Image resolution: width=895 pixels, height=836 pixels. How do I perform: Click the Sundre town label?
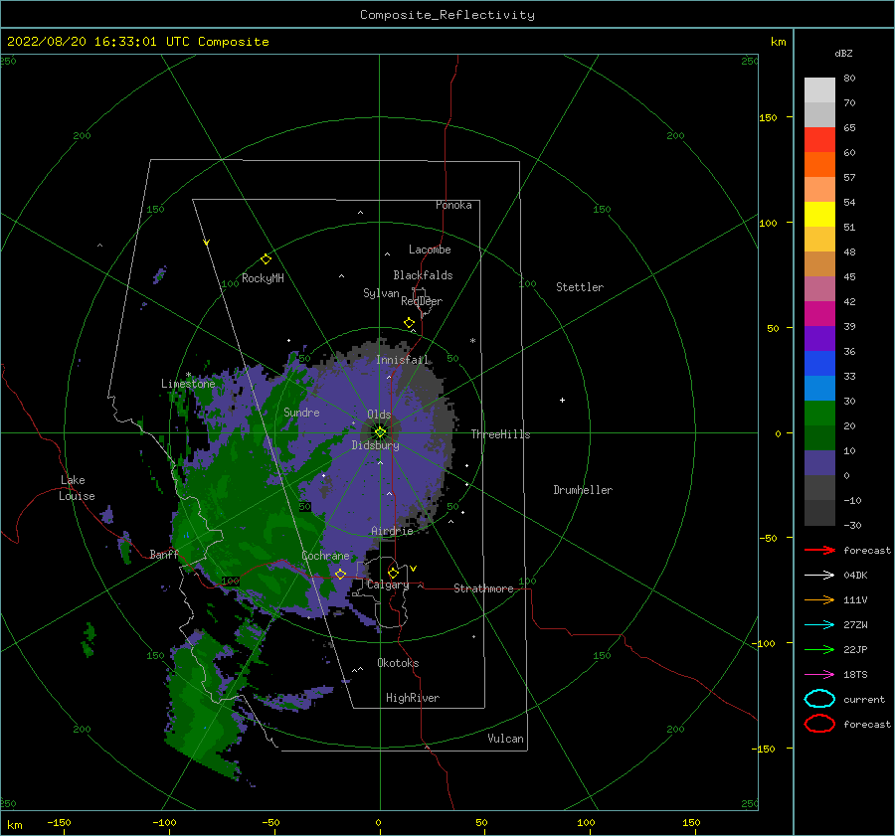pyautogui.click(x=301, y=412)
